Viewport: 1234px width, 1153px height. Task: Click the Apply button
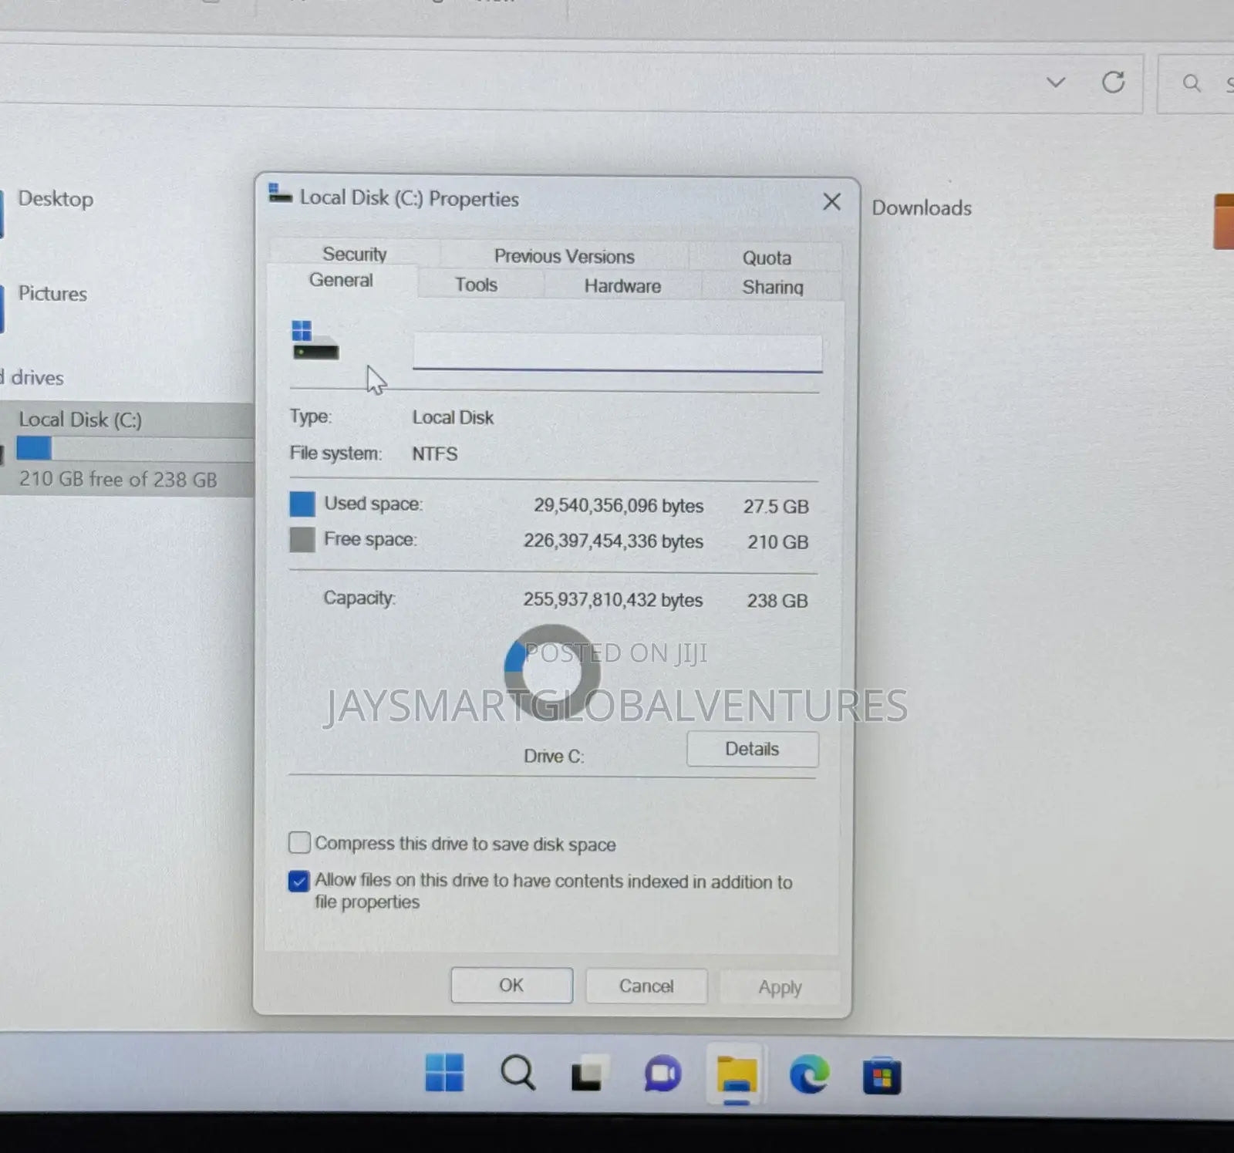tap(780, 987)
